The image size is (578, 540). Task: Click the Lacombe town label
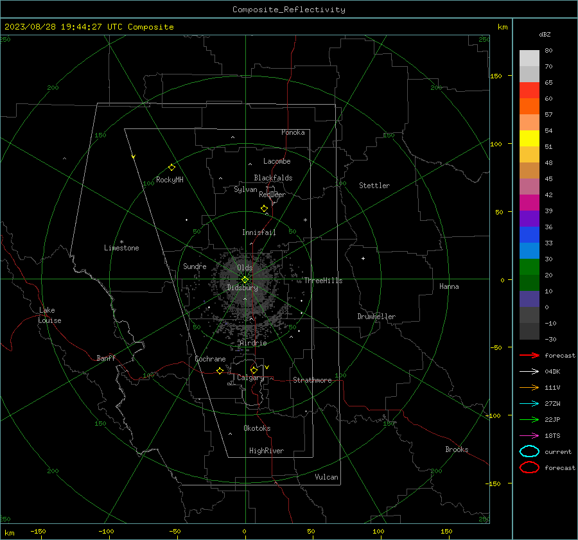click(x=277, y=161)
